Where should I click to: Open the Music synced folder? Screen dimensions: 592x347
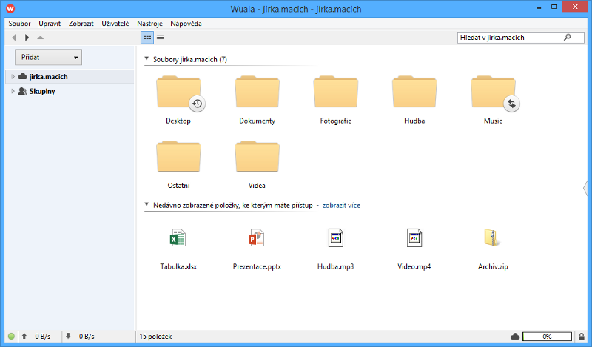(493, 95)
